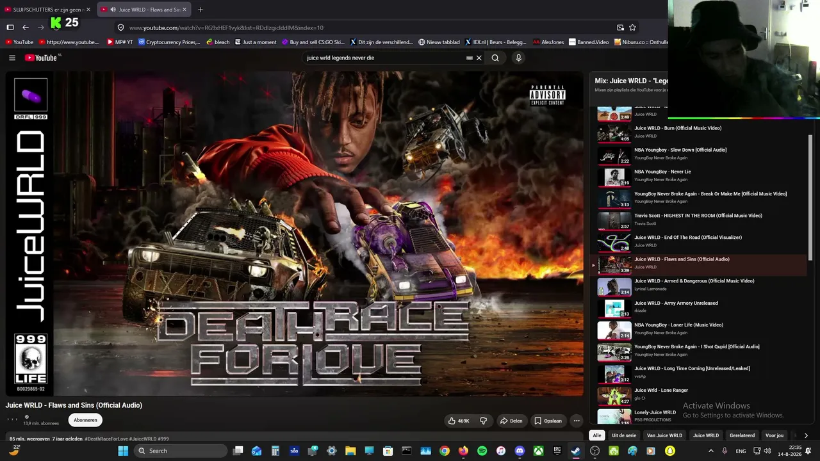820x461 pixels.
Task: Click the YouTube search input field
Action: pos(384,58)
